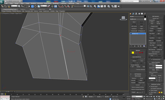Image resolution: width=165 pixels, height=100 pixels.
Task: Select the SubObj preview selection radio
Action: (x=135, y=67)
